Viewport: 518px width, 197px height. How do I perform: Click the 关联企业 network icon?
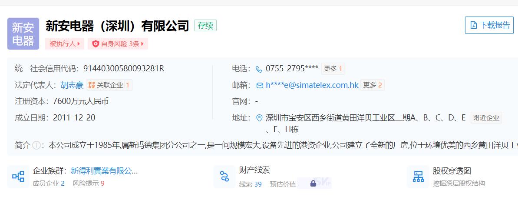[92, 85]
